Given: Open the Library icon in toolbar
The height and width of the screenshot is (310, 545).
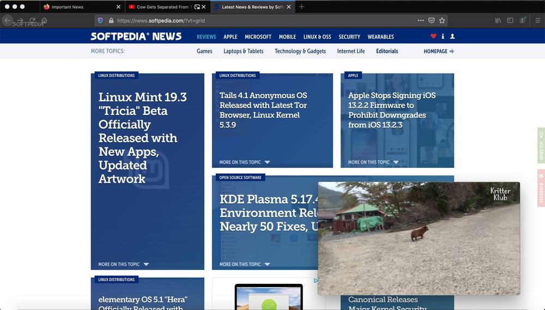Looking at the screenshot, I should [498, 20].
